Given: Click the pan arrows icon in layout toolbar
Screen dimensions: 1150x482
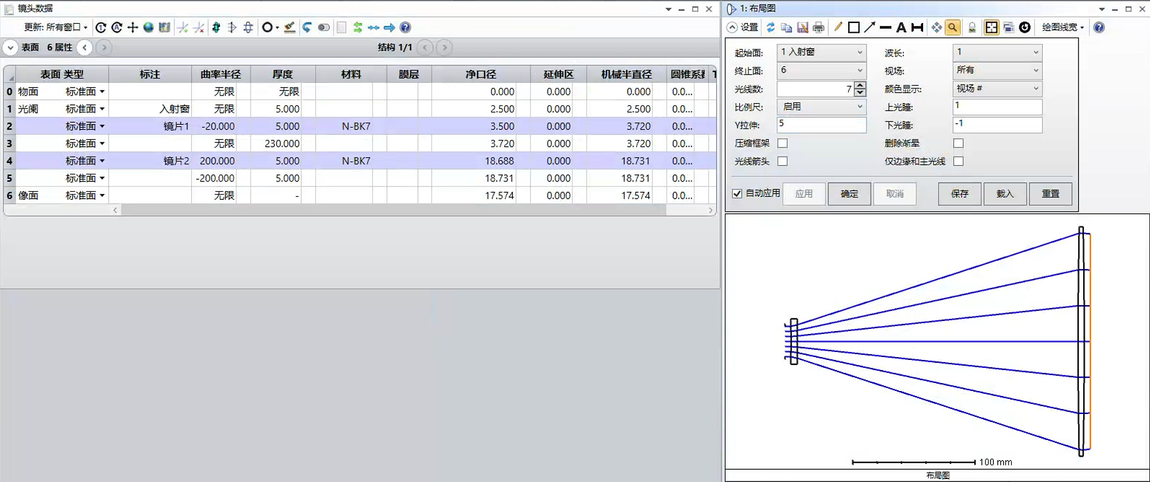Looking at the screenshot, I should [x=937, y=27].
